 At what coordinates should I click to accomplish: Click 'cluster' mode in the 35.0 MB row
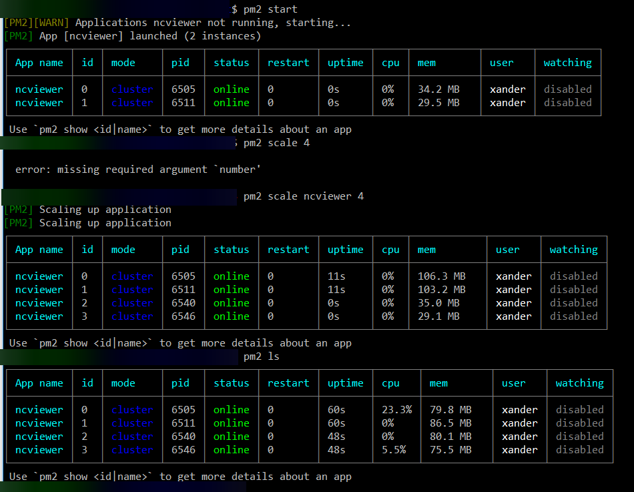coord(132,303)
